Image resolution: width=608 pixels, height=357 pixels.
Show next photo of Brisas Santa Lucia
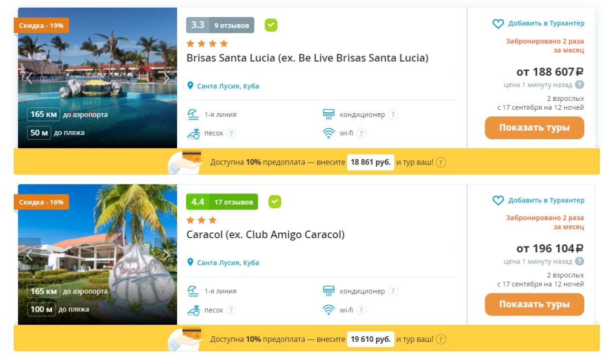click(x=166, y=79)
